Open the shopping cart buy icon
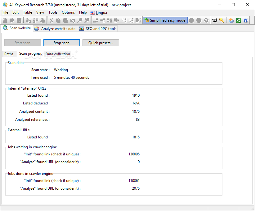 point(214,20)
